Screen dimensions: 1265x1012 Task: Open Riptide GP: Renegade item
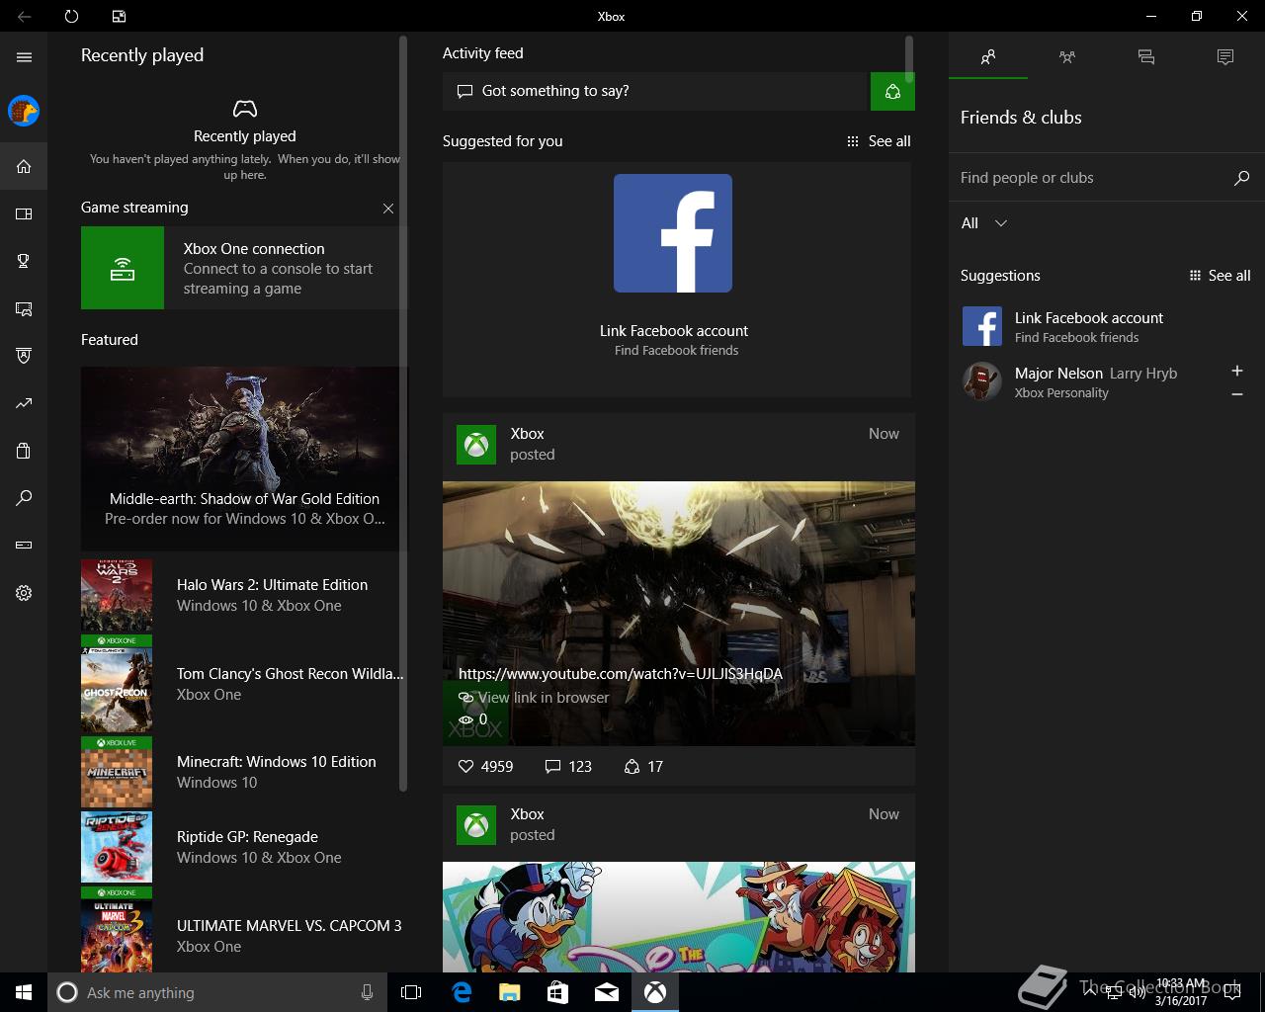pyautogui.click(x=244, y=847)
